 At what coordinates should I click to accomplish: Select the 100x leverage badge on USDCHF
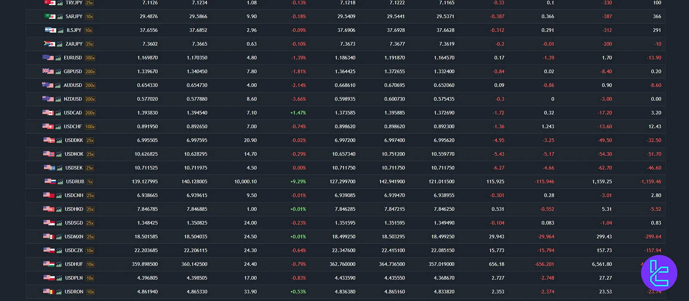pyautogui.click(x=90, y=127)
